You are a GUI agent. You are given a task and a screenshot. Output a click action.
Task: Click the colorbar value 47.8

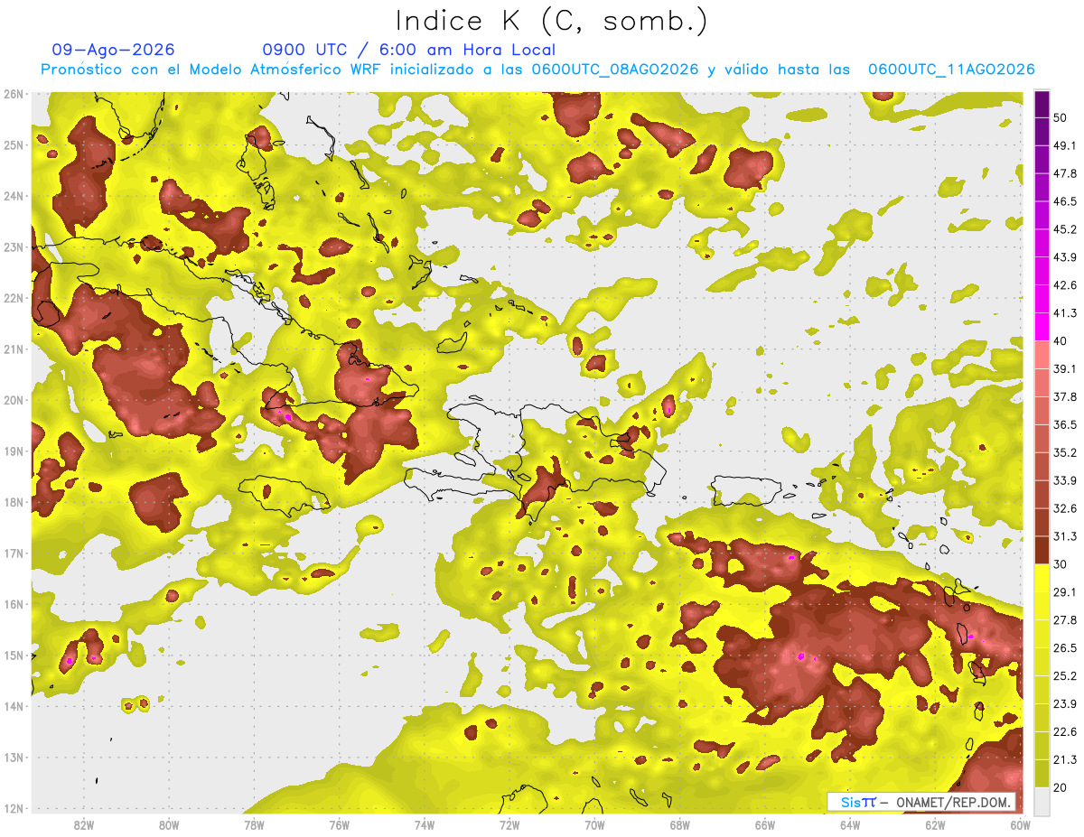point(1064,173)
